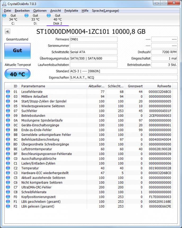Select the Disk 2 tab
Viewport: 182px width, 228px height.
[x=57, y=19]
